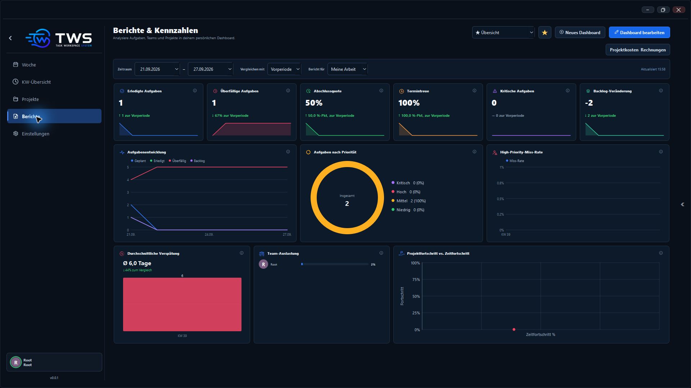Open Einstellungen in the sidebar
The image size is (691, 388).
tap(54, 134)
